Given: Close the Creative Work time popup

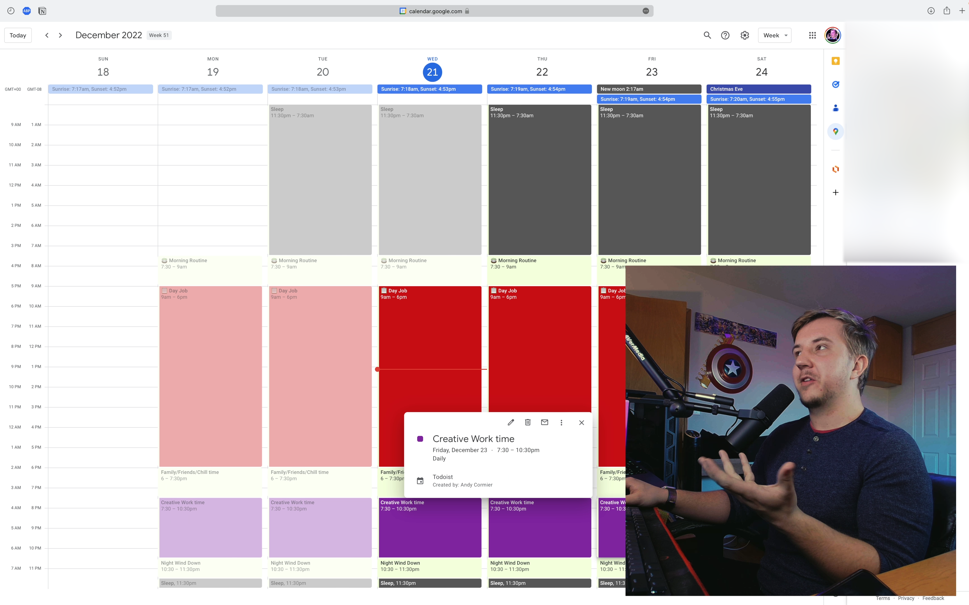Looking at the screenshot, I should tap(582, 423).
